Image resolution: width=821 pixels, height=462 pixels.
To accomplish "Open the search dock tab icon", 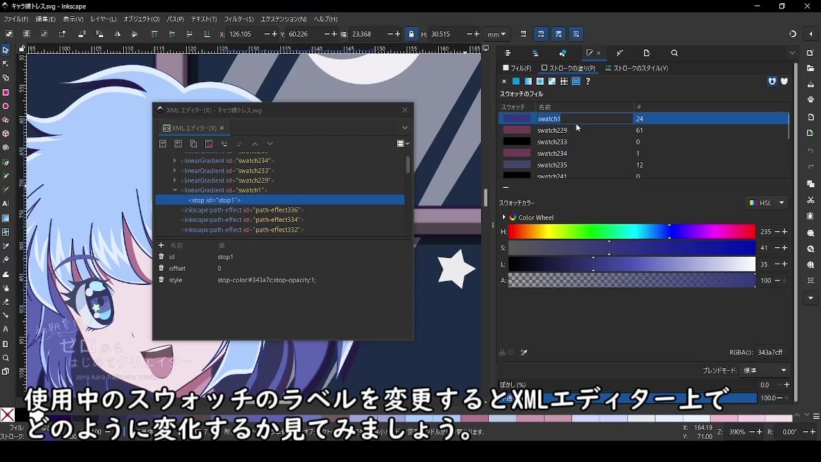I will tap(674, 53).
